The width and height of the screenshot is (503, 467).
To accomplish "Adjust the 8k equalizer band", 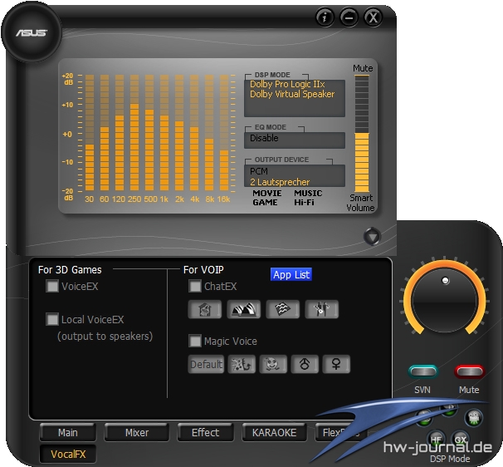I will click(209, 133).
